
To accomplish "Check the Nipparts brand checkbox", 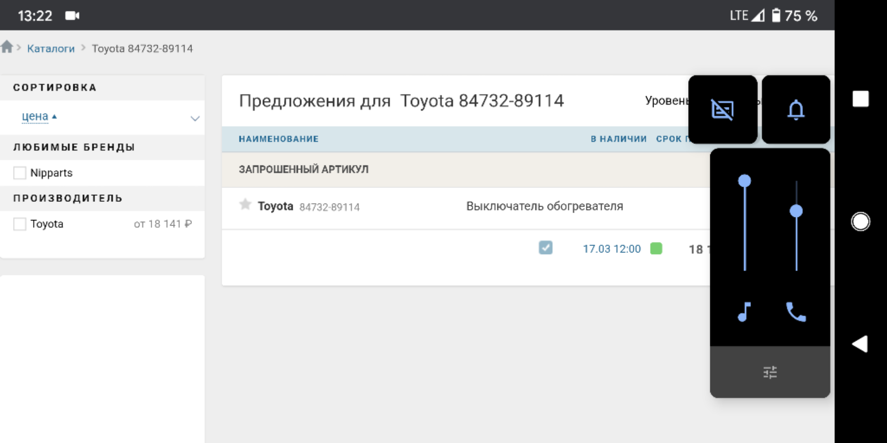I will tap(20, 173).
